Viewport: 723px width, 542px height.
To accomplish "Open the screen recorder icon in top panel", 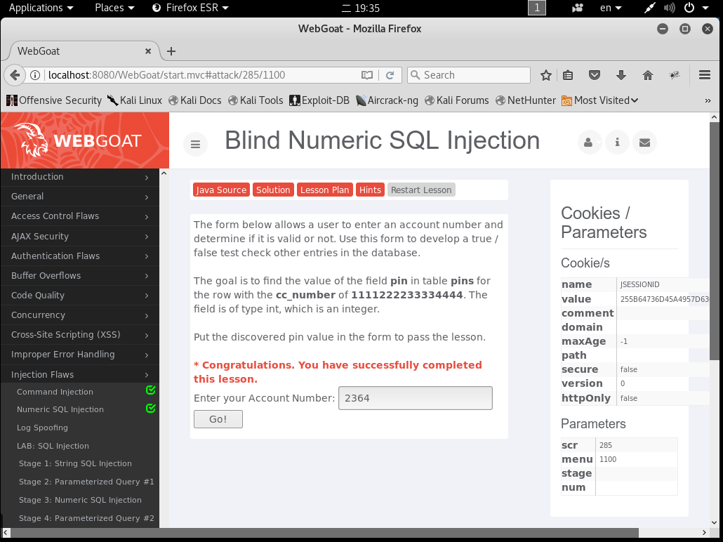I will (x=578, y=8).
